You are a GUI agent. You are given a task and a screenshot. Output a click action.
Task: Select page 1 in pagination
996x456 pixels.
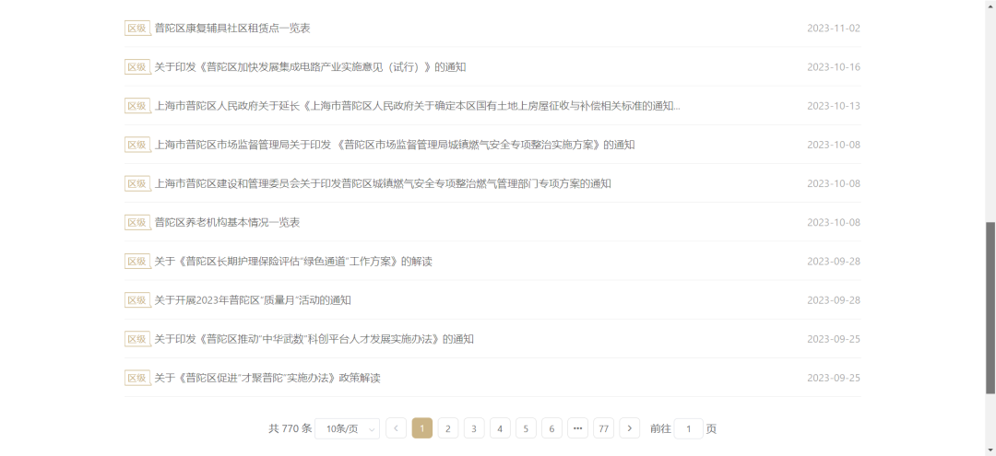pos(422,428)
